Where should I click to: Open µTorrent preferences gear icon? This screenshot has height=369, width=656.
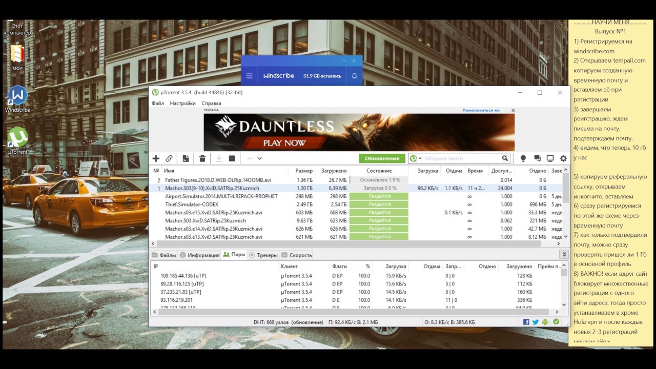(563, 158)
